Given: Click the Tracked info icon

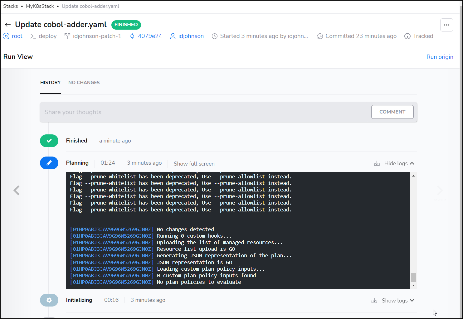Looking at the screenshot, I should [x=407, y=36].
